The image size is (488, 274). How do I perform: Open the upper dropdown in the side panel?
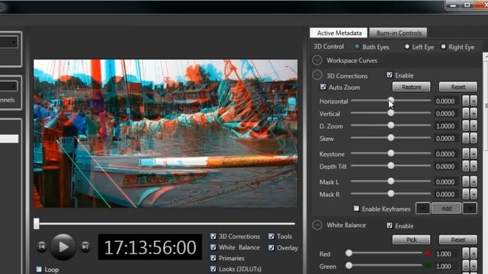8,42
